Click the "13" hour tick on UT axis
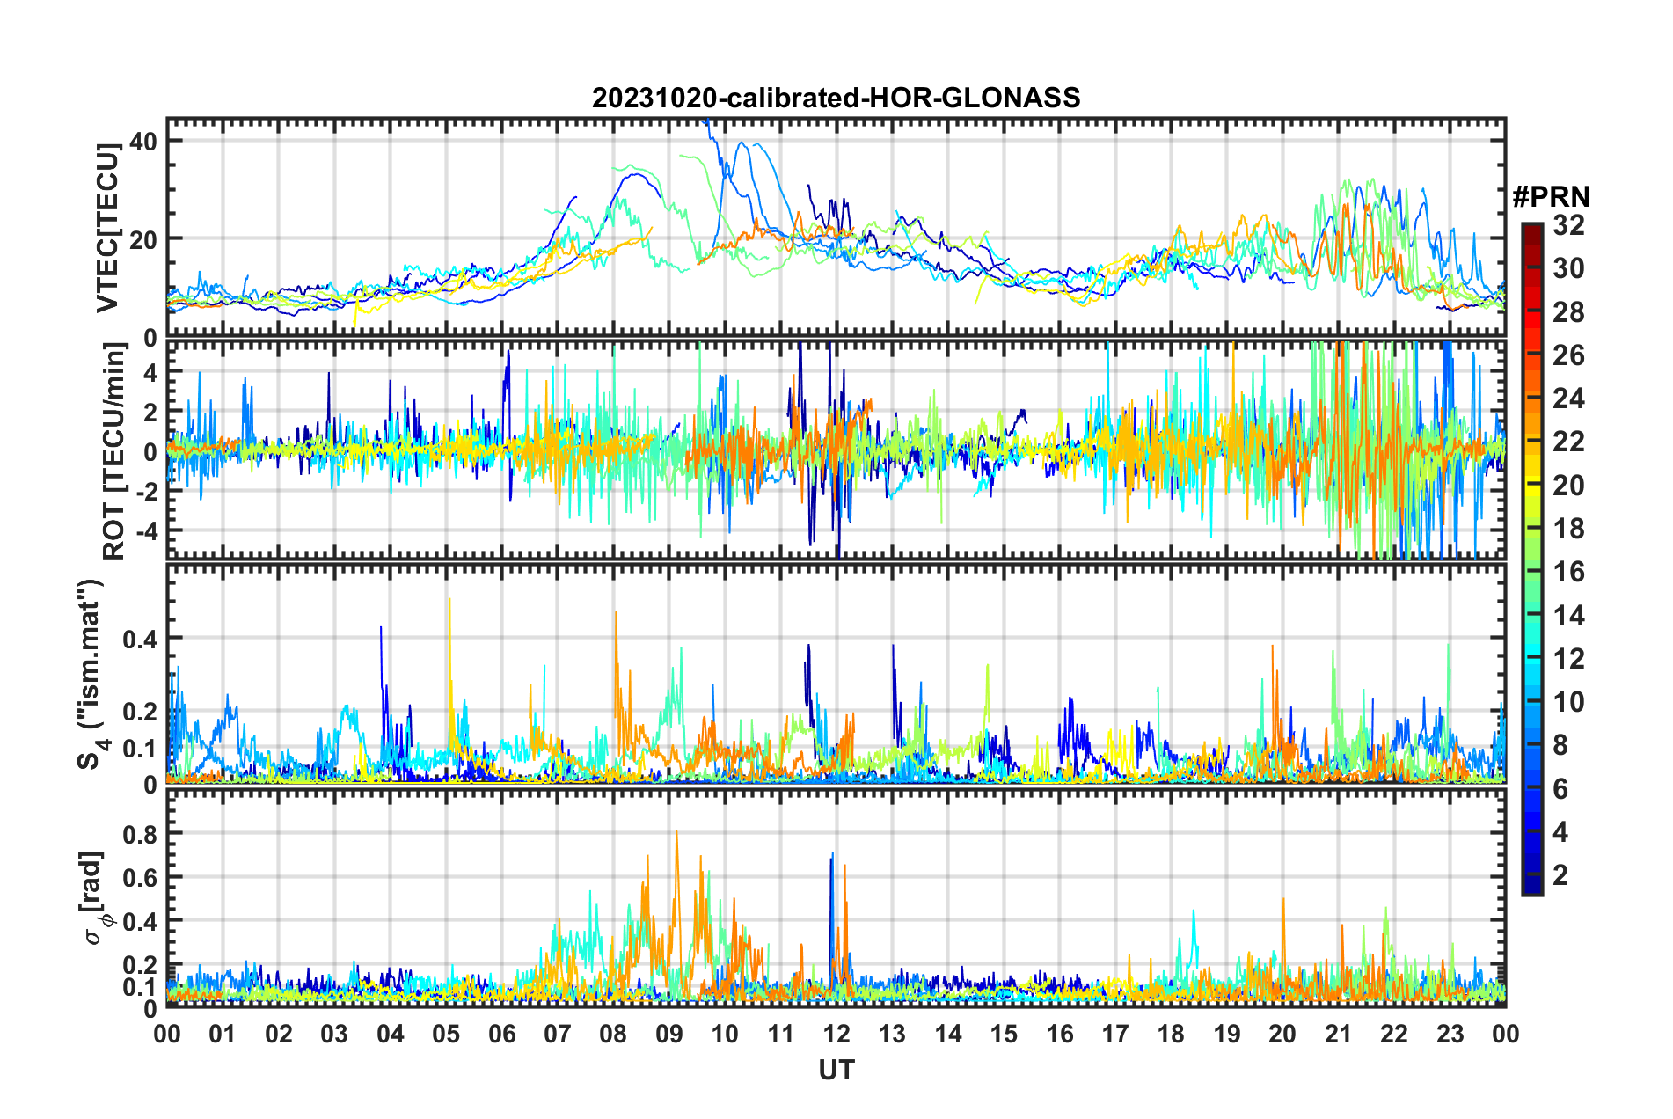1673x1119 pixels. 892,1034
